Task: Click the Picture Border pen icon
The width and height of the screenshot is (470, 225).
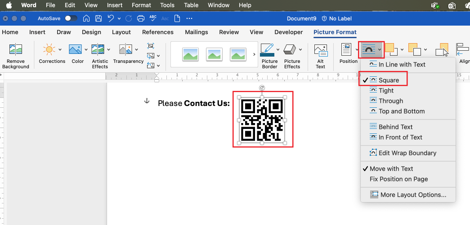Action: (267, 50)
